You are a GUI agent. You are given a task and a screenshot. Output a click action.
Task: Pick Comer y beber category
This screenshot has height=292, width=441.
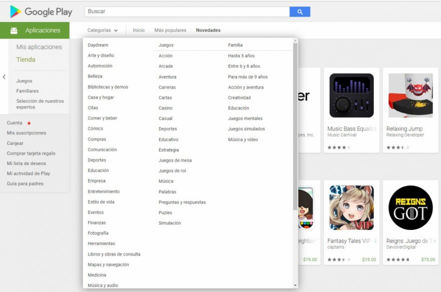[102, 118]
